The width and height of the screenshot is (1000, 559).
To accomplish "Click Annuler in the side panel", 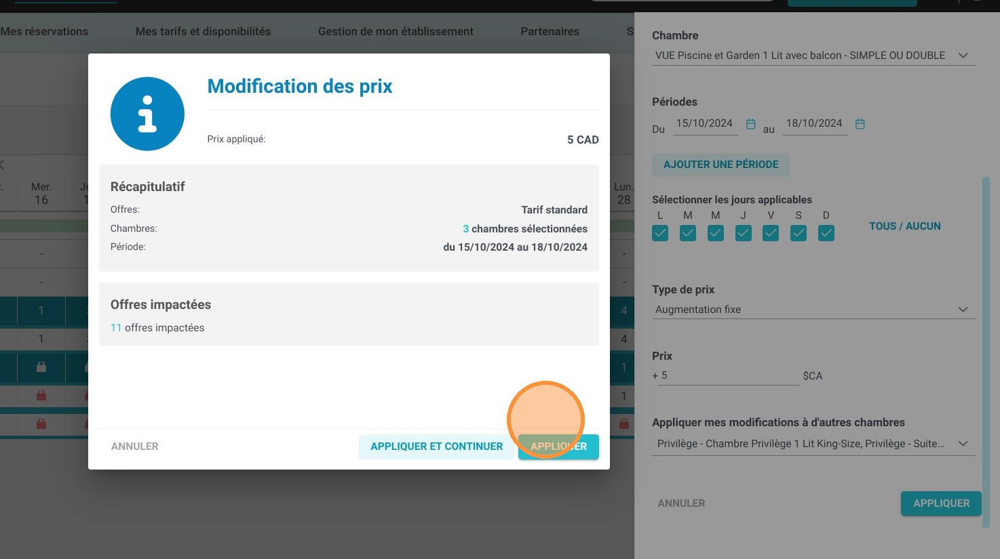I will [681, 503].
